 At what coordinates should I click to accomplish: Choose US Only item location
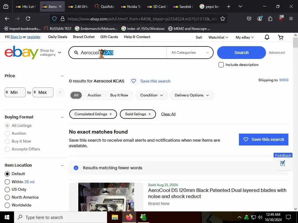pyautogui.click(x=7, y=190)
